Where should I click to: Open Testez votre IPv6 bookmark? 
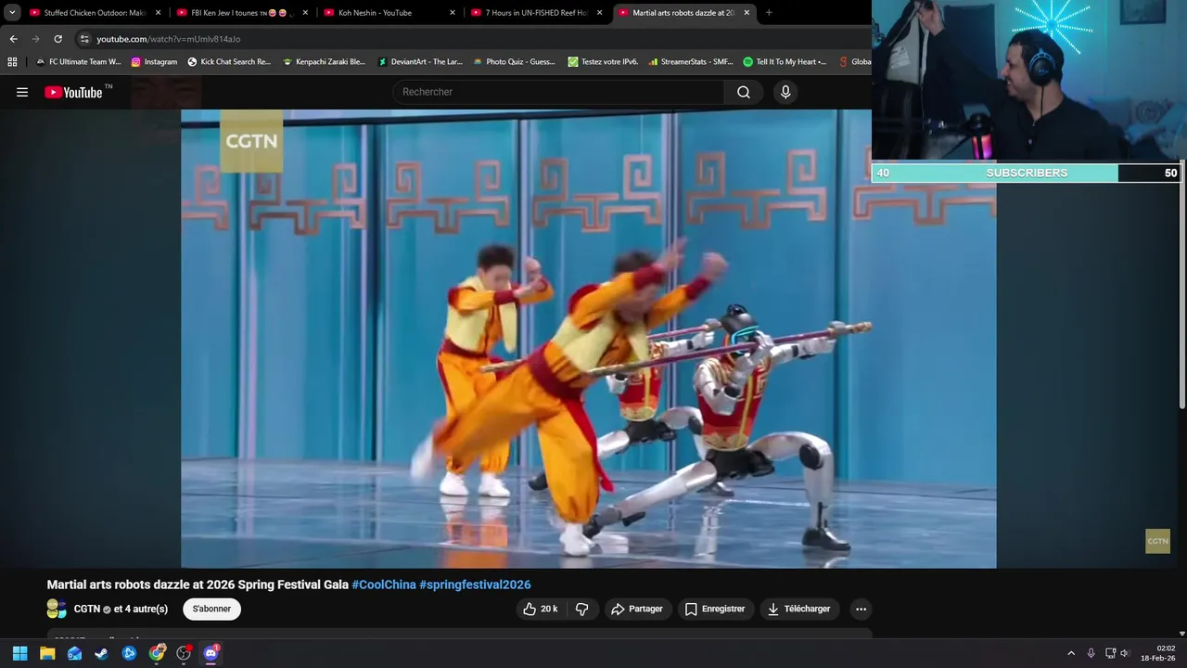(x=603, y=62)
